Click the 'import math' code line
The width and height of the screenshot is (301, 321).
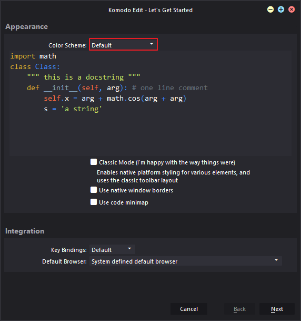coord(33,56)
